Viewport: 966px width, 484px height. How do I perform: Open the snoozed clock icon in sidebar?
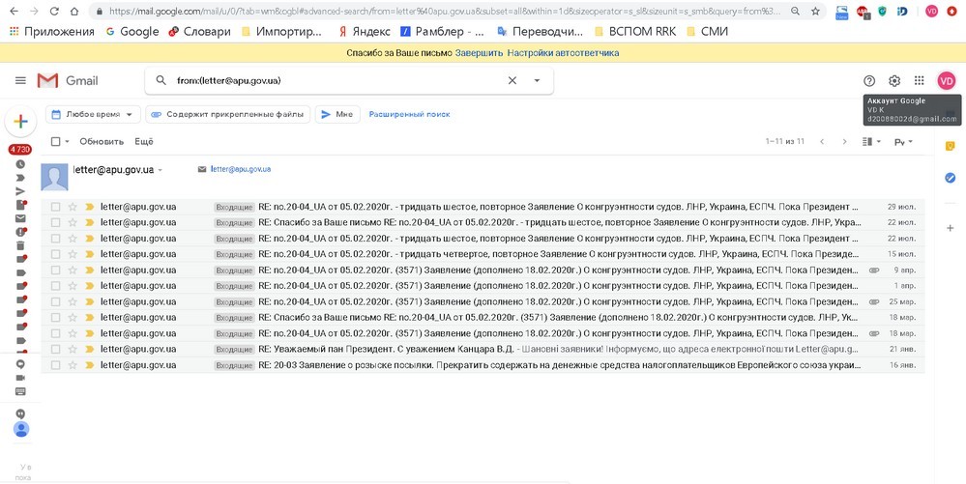click(x=20, y=164)
